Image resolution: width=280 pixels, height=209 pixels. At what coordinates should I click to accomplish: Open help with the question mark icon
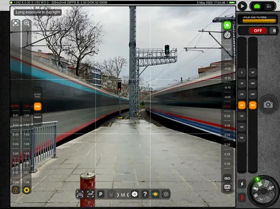(145, 194)
